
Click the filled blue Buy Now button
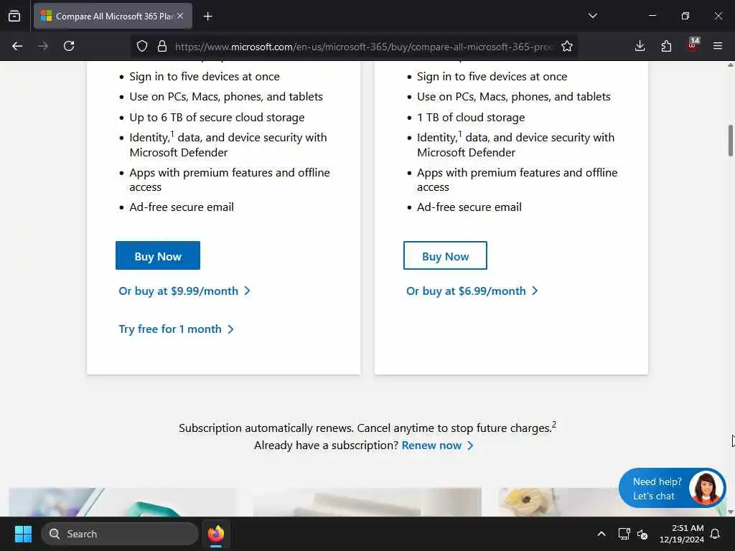(158, 256)
